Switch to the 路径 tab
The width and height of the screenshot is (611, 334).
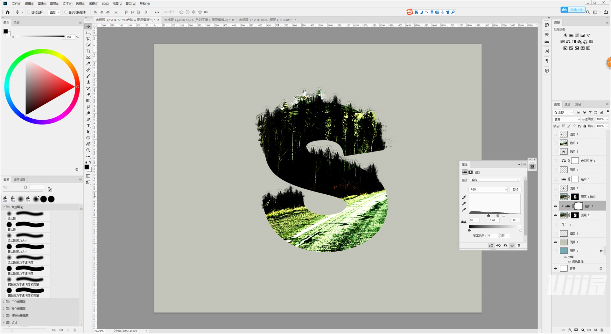pos(578,104)
